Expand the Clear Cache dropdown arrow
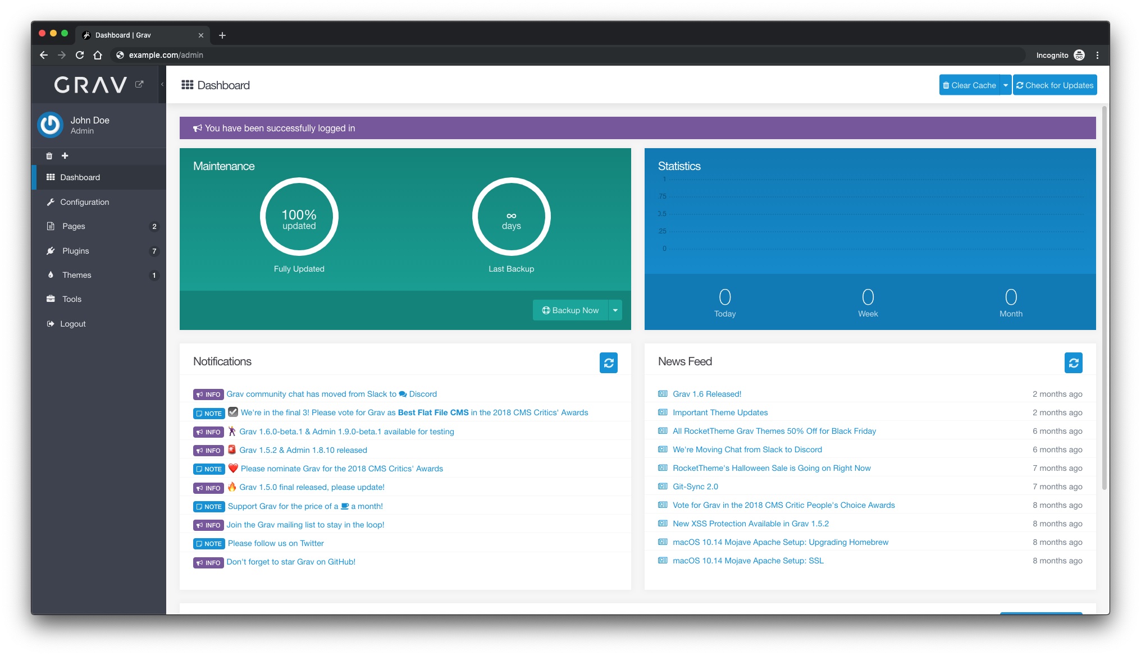This screenshot has width=1141, height=656. (1006, 85)
